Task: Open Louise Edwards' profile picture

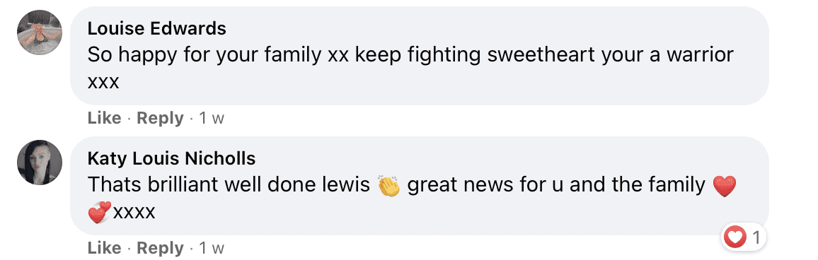Action: click(x=40, y=32)
